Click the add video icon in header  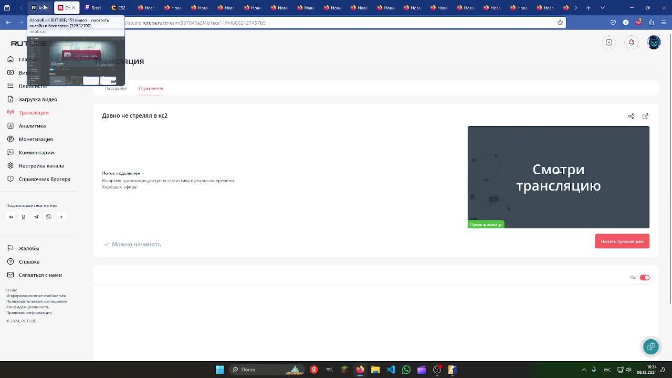click(x=609, y=43)
